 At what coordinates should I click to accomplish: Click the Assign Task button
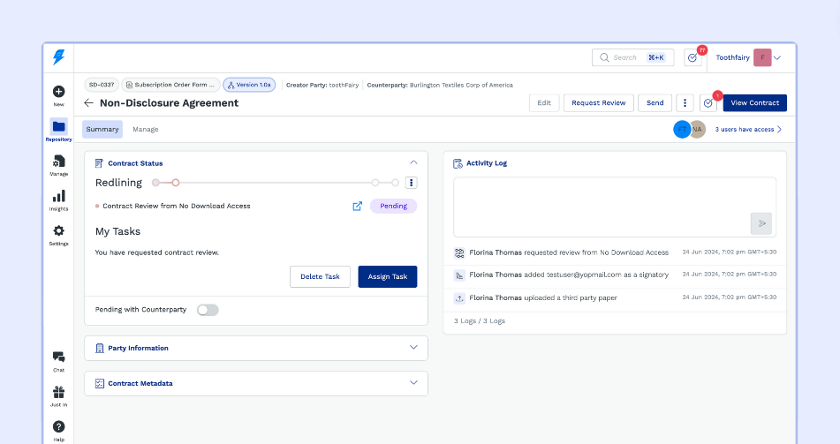[387, 276]
